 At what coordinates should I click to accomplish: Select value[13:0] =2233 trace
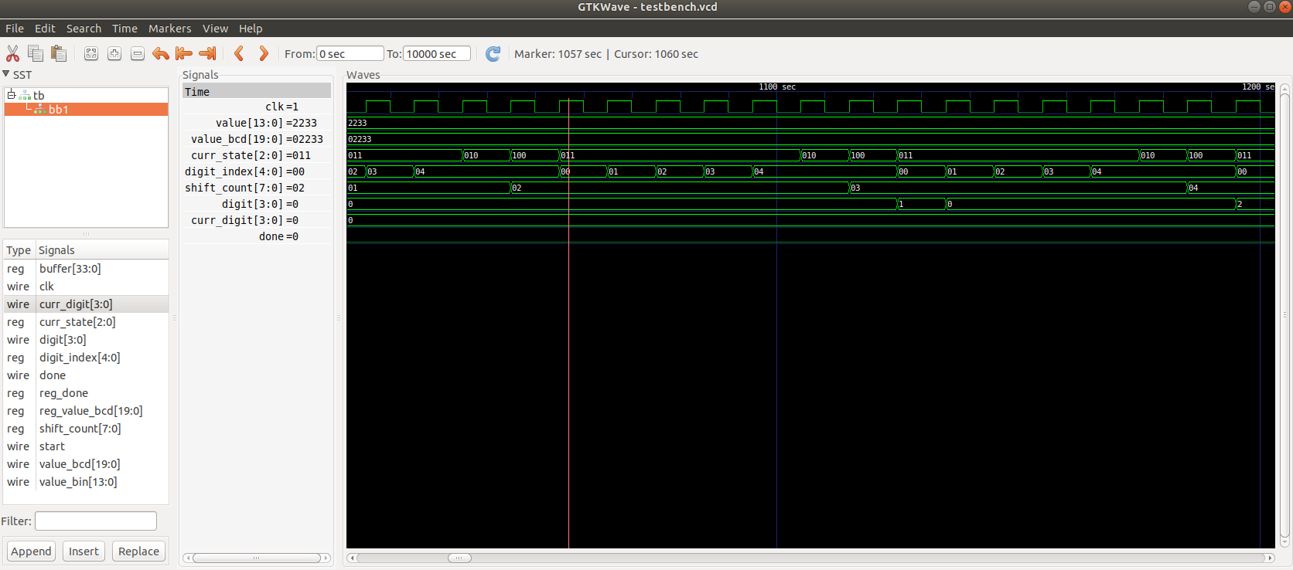(x=257, y=123)
